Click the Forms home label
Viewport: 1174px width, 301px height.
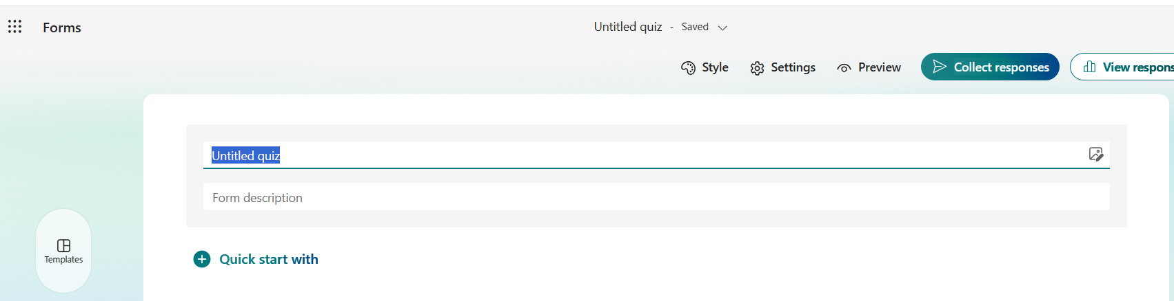(62, 27)
